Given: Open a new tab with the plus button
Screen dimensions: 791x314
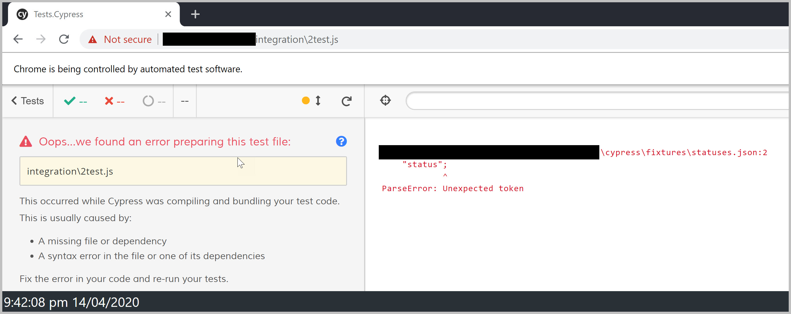Looking at the screenshot, I should pos(195,14).
